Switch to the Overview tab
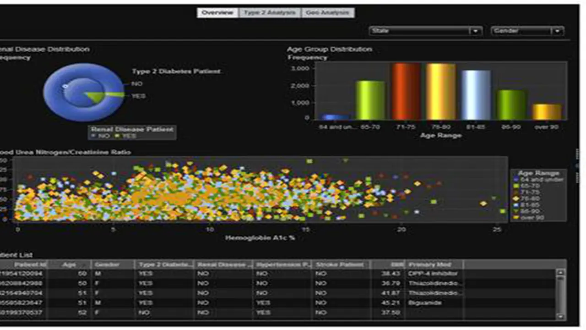Screen dimensions: 586x330 pos(218,13)
